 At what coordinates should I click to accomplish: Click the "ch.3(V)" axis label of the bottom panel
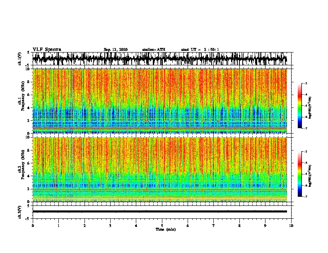[20, 212]
